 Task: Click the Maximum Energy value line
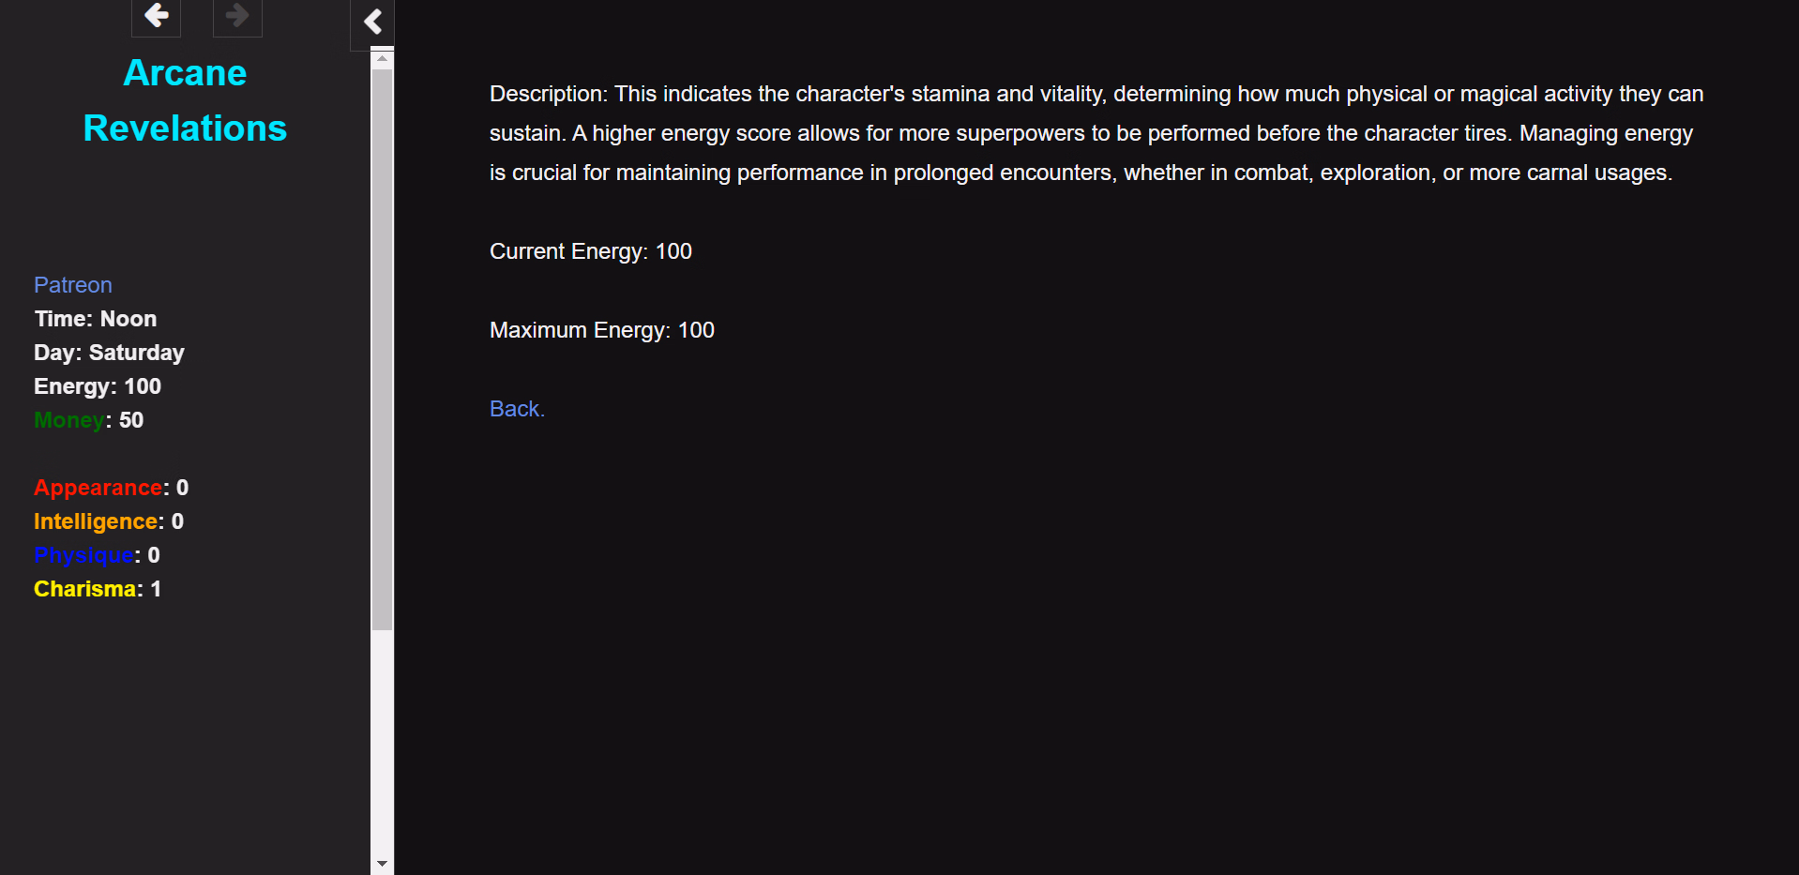(x=602, y=330)
